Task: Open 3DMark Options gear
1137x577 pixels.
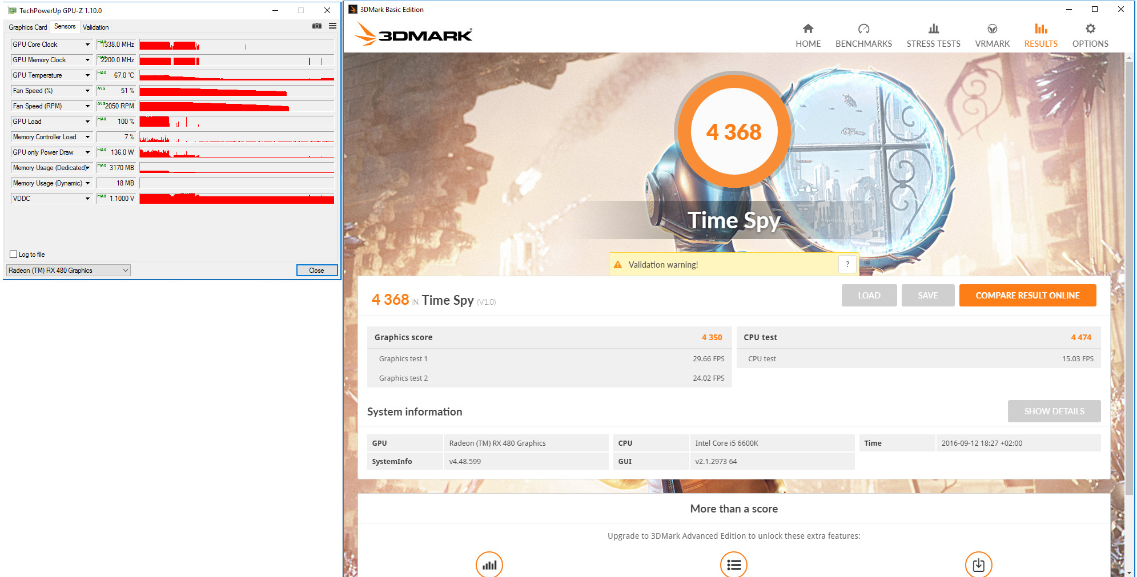Action: 1090,36
